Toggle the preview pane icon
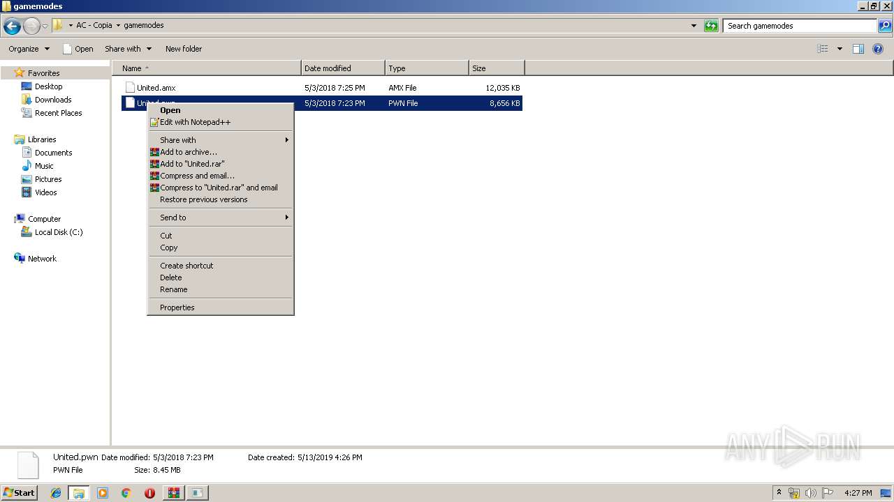Image resolution: width=894 pixels, height=502 pixels. 858,49
